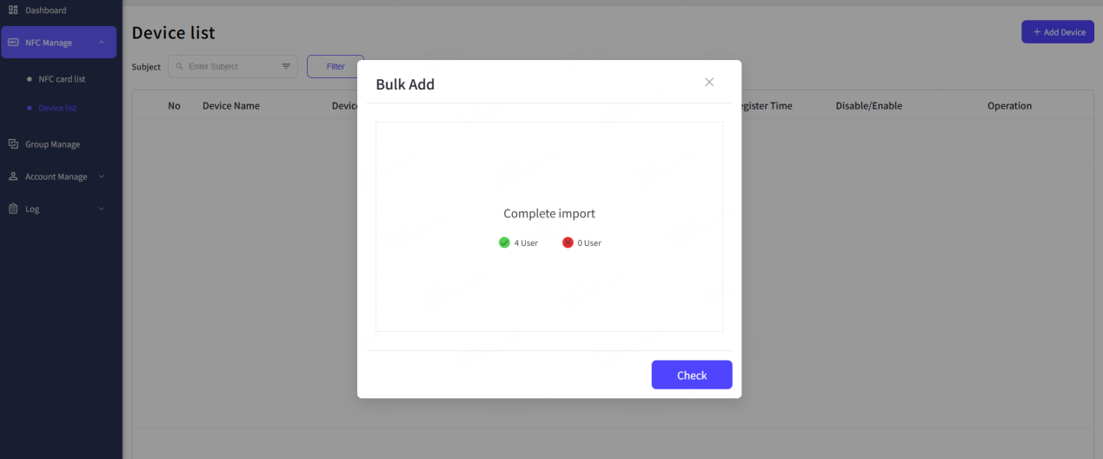The image size is (1103, 459).
Task: Click the filter lines icon in Subject field
Action: point(286,67)
